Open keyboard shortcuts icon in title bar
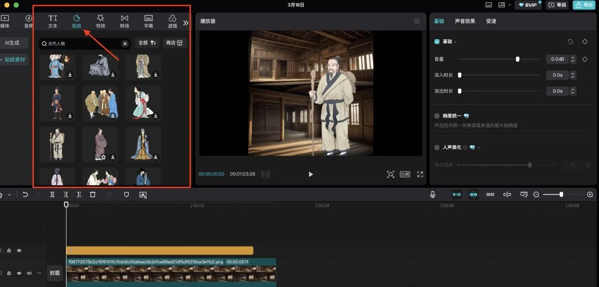 click(489, 5)
